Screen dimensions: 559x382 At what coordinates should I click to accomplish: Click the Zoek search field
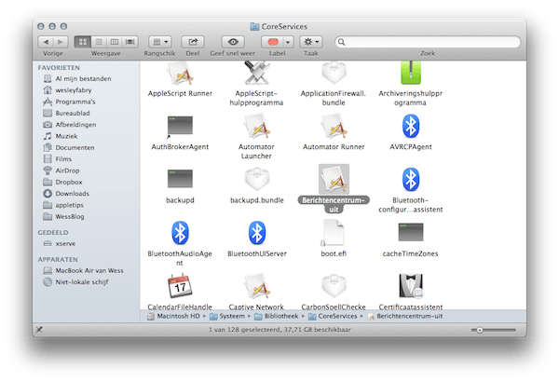coord(428,42)
